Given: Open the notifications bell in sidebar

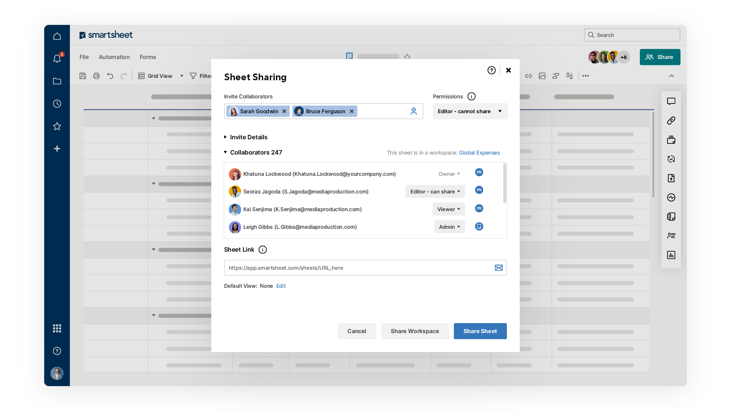Looking at the screenshot, I should pyautogui.click(x=57, y=59).
